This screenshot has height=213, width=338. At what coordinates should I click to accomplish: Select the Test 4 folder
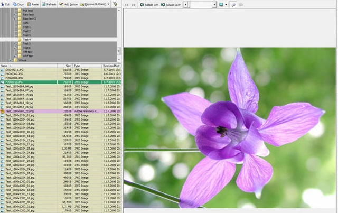[26, 40]
